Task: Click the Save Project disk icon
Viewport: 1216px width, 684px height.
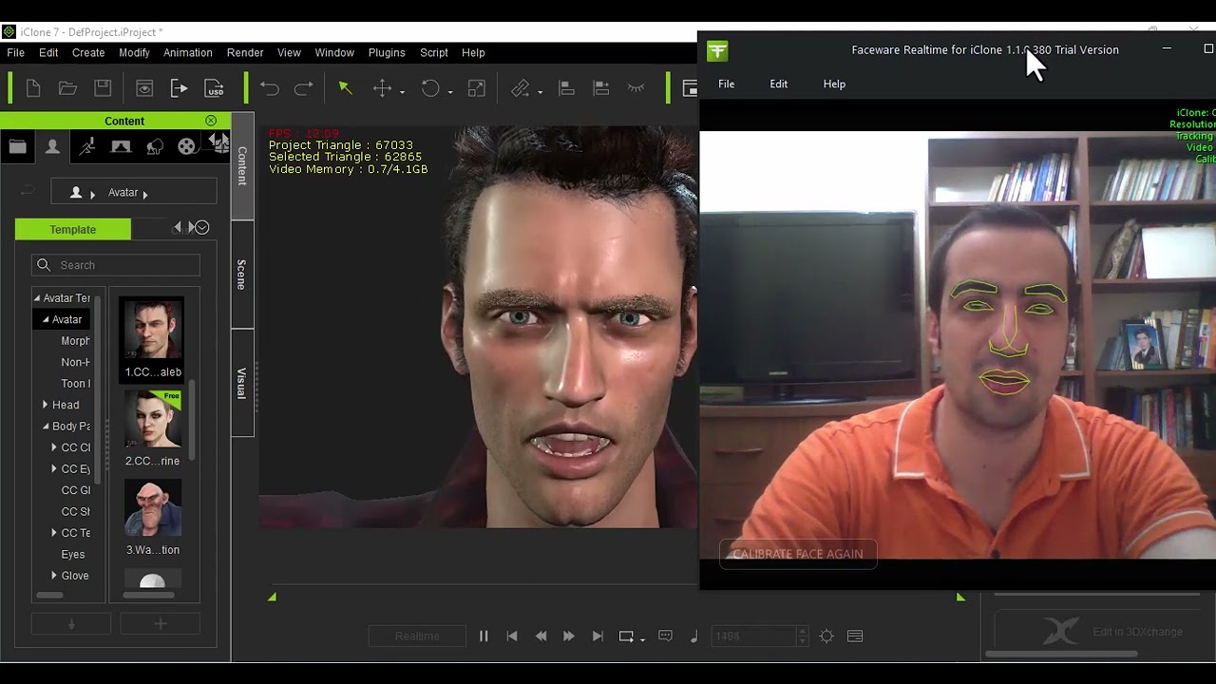Action: coord(103,88)
